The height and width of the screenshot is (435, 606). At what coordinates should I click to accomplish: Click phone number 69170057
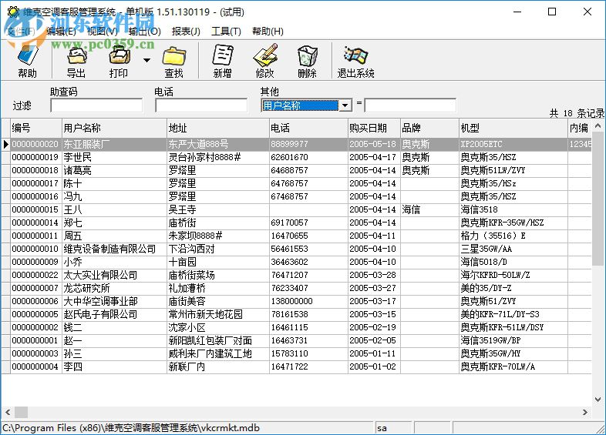tap(308, 223)
